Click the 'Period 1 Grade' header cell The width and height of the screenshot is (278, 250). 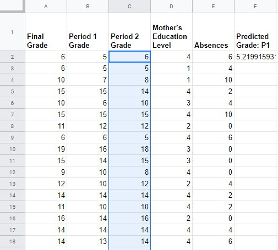click(x=88, y=32)
